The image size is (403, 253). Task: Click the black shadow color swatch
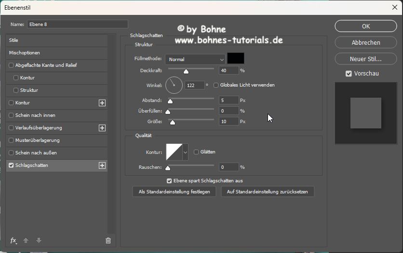[x=236, y=59]
